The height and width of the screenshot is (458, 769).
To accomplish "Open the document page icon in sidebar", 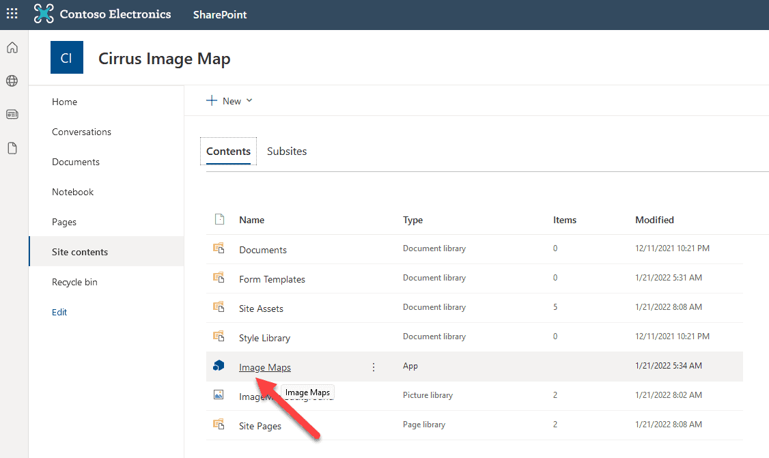I will 12,147.
